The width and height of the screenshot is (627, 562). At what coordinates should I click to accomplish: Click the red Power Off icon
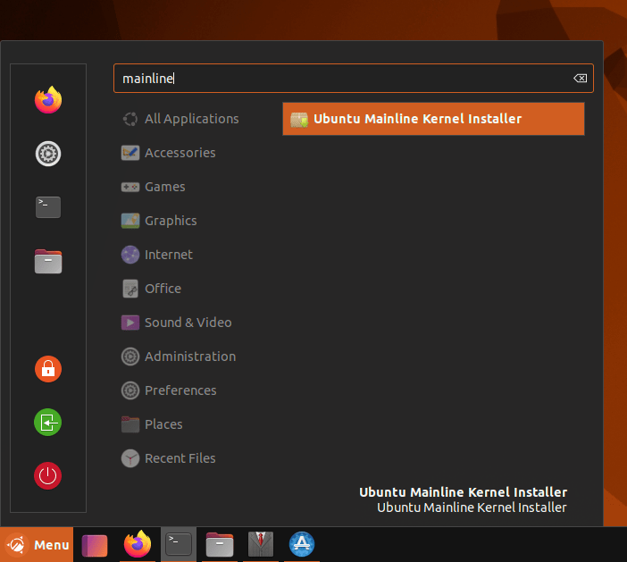(x=48, y=475)
